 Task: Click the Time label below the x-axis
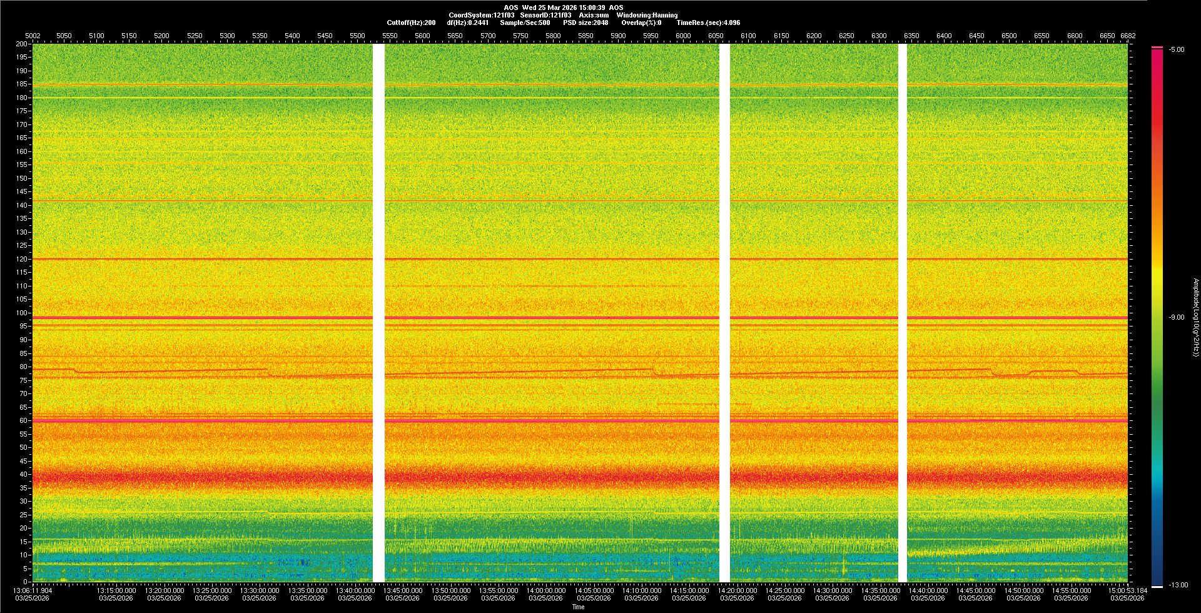point(578,607)
